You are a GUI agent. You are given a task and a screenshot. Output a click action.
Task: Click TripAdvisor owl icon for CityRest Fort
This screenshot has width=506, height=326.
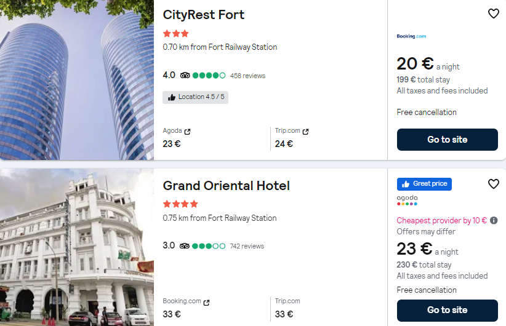185,76
